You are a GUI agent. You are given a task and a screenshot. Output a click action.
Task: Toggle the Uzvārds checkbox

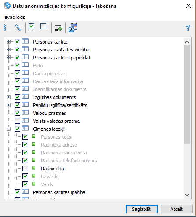point(25,177)
